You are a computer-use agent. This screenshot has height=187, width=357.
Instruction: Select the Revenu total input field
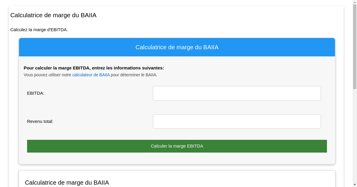coord(237,121)
